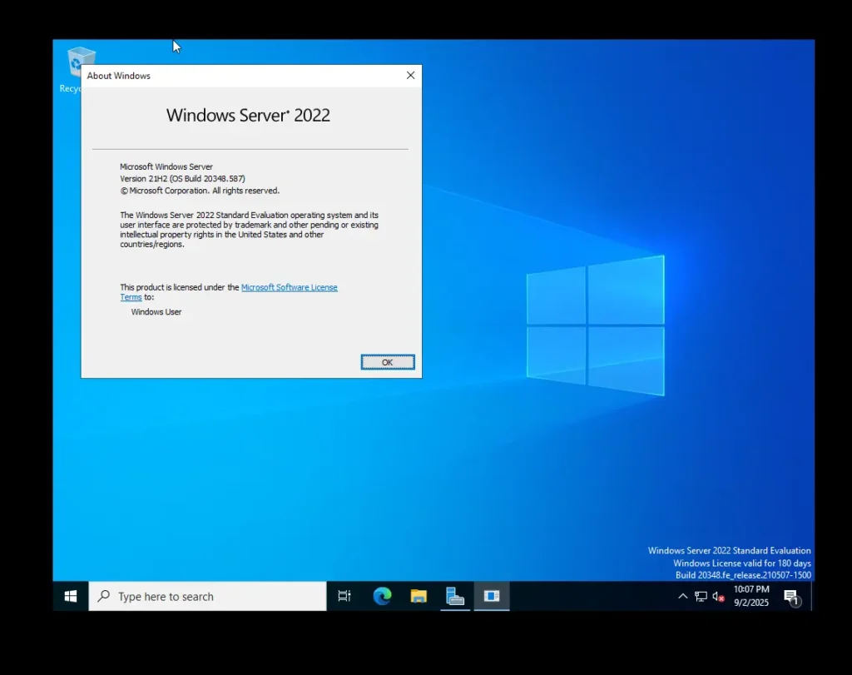
Task: Click the Microsoft Corporation copyright line
Action: coord(200,191)
